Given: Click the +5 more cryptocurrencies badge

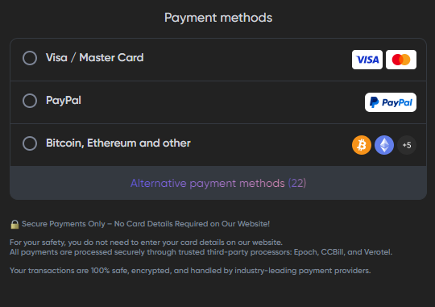Looking at the screenshot, I should click(407, 145).
